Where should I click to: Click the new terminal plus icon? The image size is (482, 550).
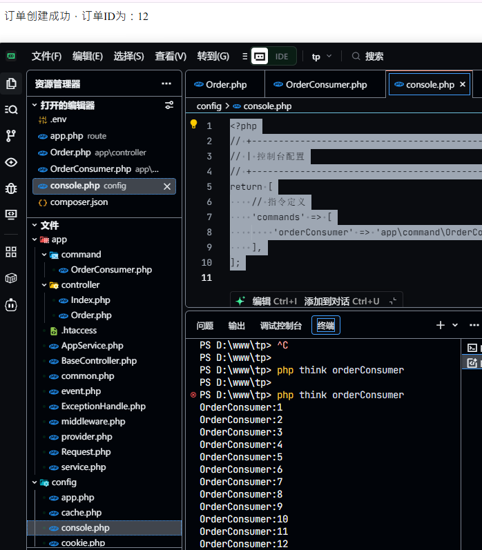pos(440,325)
